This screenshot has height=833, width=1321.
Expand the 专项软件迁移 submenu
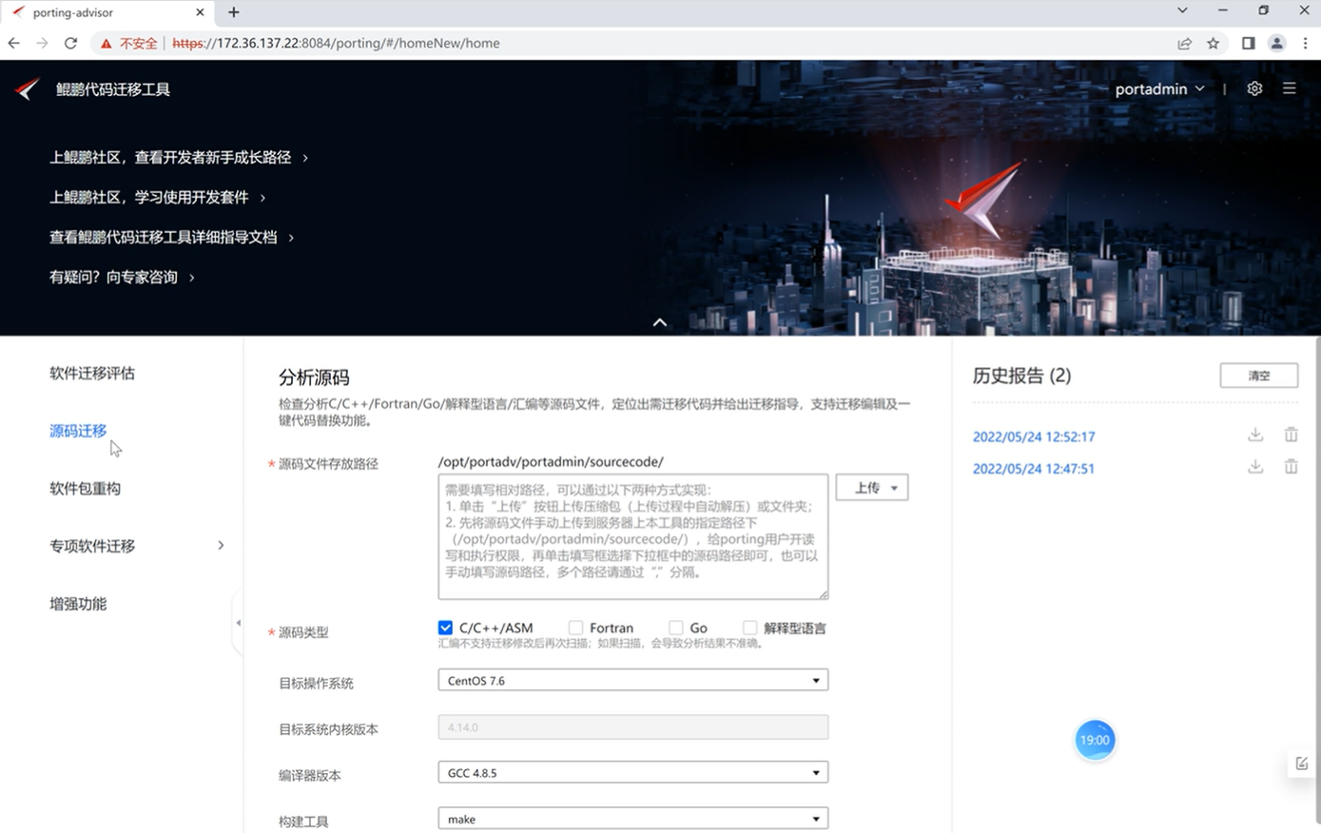tap(221, 546)
